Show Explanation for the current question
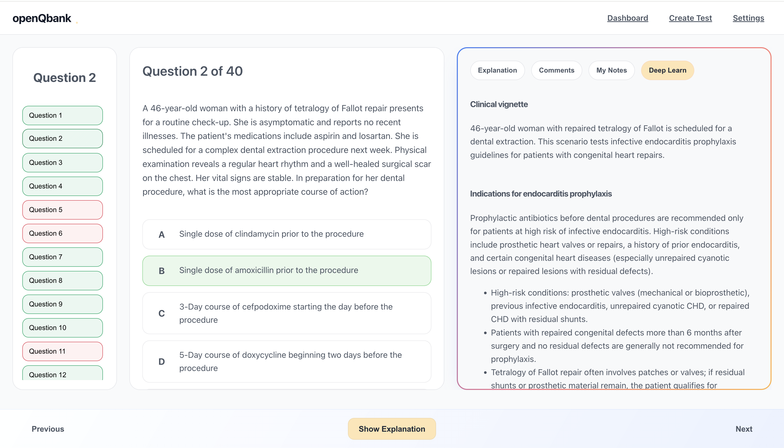 (392, 429)
